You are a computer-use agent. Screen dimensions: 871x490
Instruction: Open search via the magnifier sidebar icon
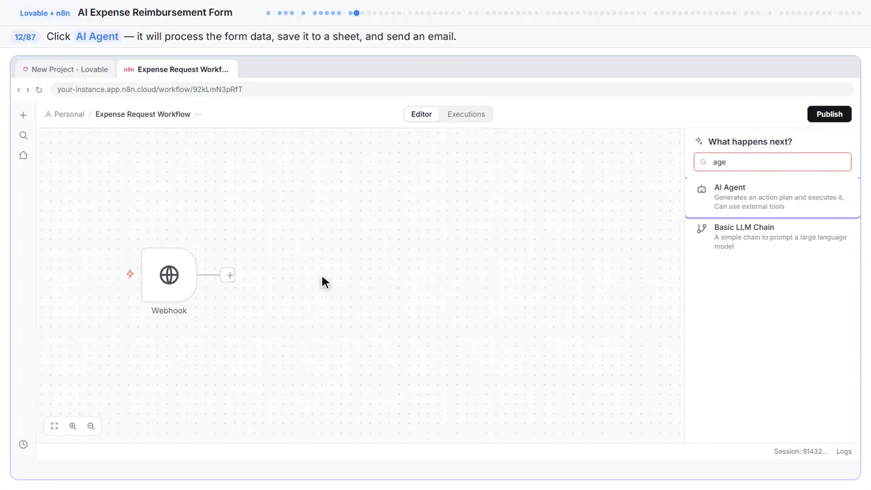point(23,135)
